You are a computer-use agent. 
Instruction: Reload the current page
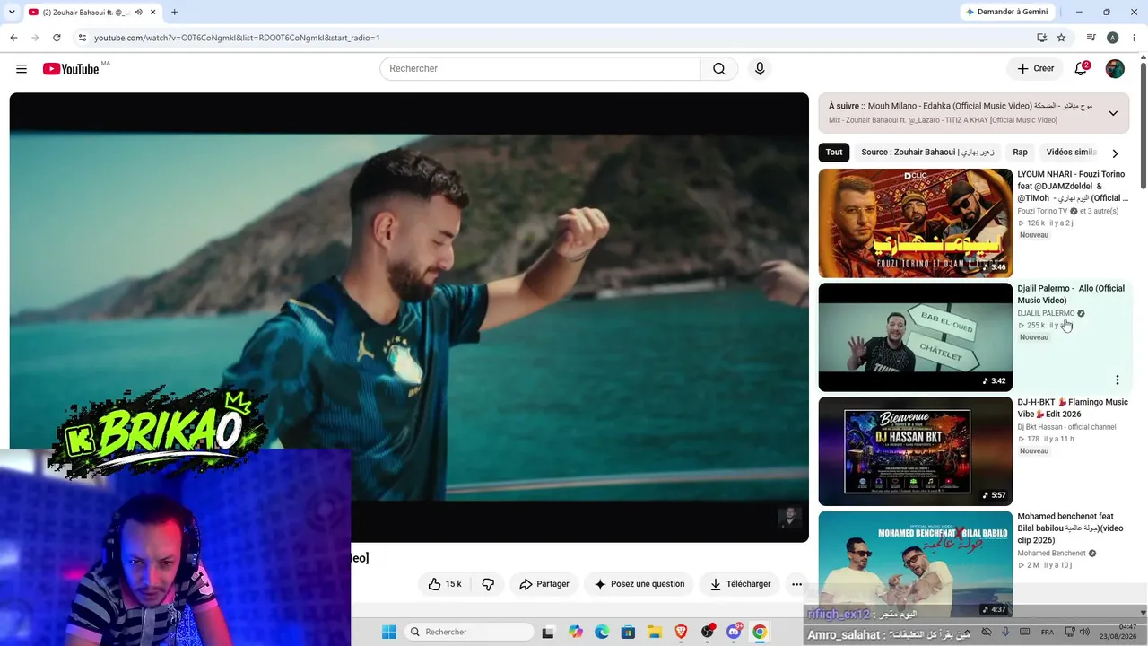pyautogui.click(x=57, y=38)
